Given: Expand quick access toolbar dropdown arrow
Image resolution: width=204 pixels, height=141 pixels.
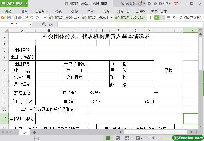Looking at the screenshot, I should coord(45,18).
